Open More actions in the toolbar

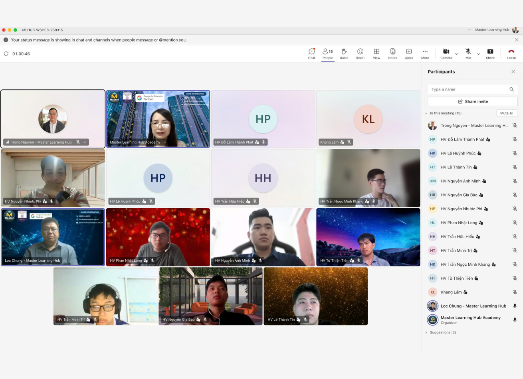(x=425, y=53)
